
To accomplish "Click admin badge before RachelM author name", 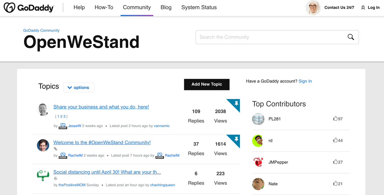I will 63,156.
